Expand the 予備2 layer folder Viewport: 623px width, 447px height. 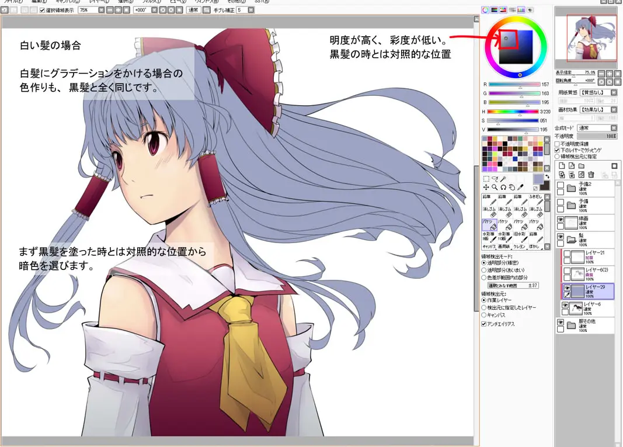click(571, 188)
